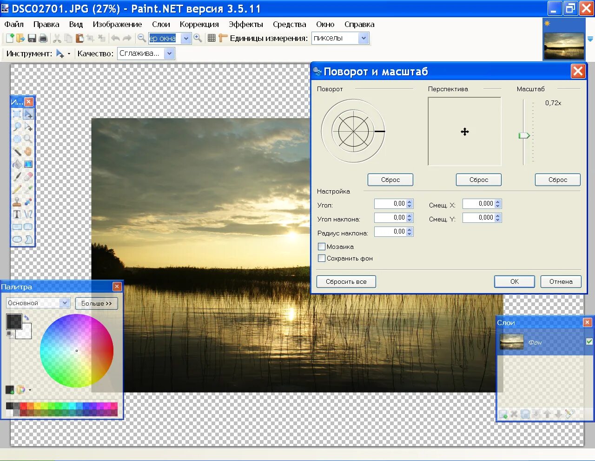Click Сброс under Перспектива box
Image resolution: width=595 pixels, height=461 pixels.
click(479, 180)
